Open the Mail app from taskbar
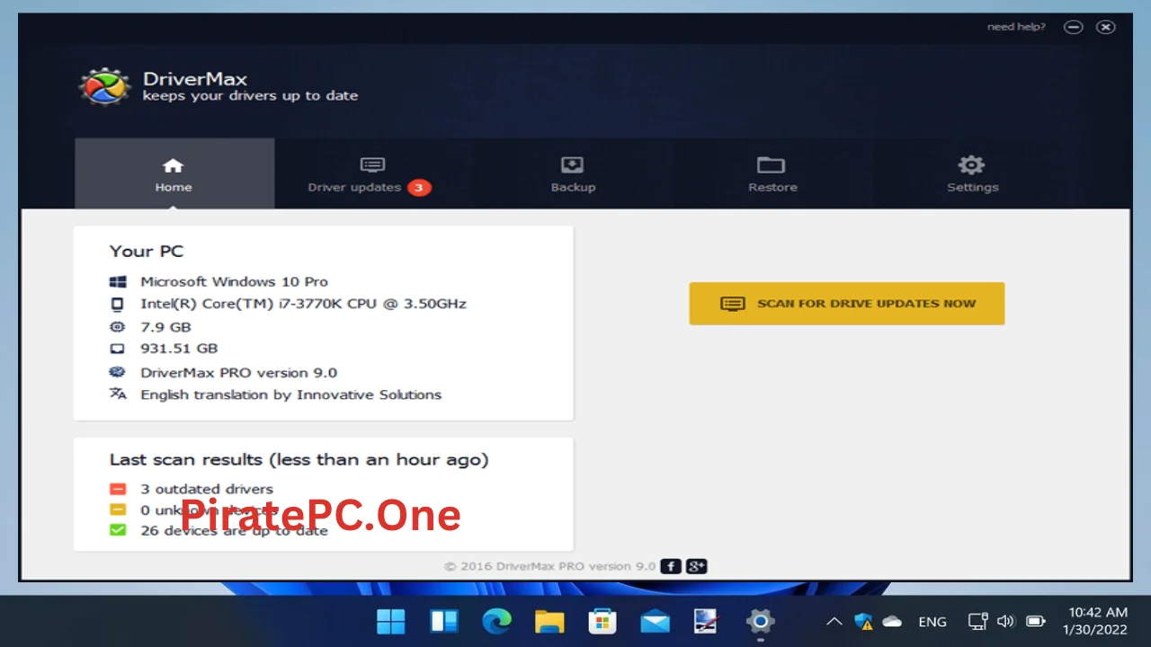 [x=655, y=621]
